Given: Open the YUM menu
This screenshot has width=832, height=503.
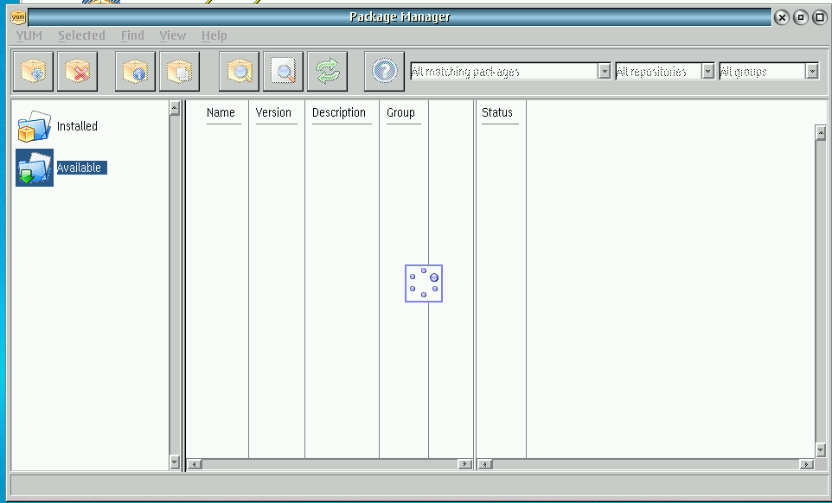Looking at the screenshot, I should [29, 35].
